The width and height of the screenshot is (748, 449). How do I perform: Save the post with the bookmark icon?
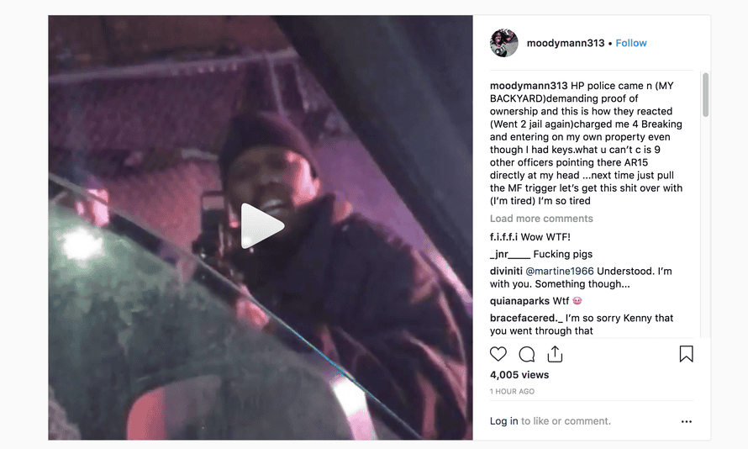(686, 354)
